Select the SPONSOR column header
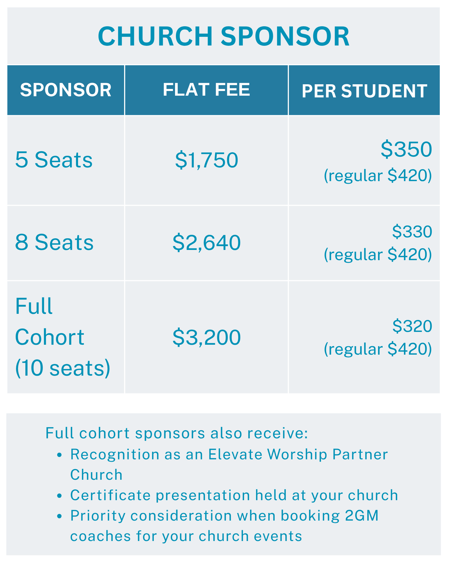Image resolution: width=450 pixels, height=583 pixels. pos(66,90)
